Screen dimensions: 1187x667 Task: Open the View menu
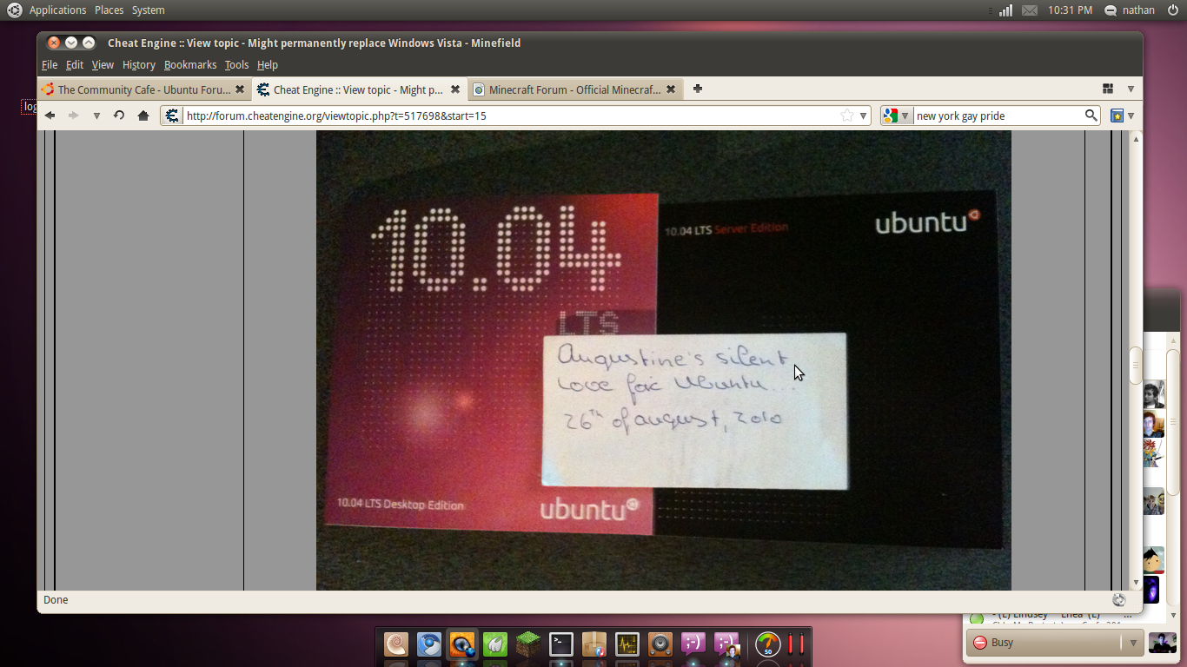[x=103, y=65]
